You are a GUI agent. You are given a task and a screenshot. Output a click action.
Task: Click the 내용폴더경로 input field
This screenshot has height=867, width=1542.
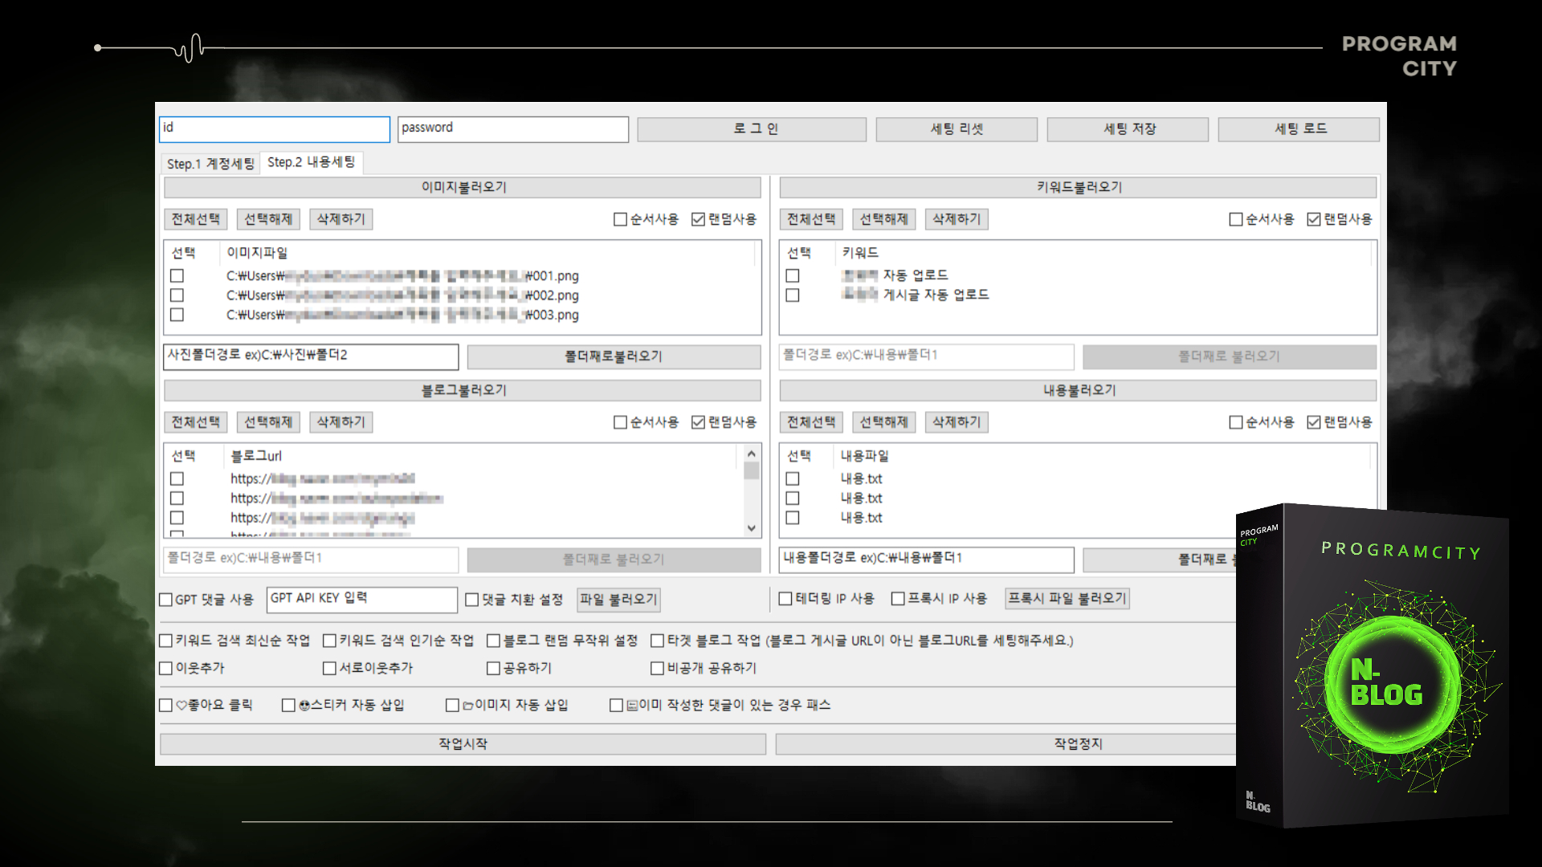(x=926, y=560)
